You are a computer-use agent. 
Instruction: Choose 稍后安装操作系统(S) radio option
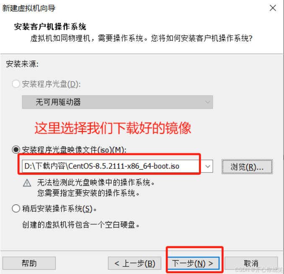pyautogui.click(x=16, y=208)
